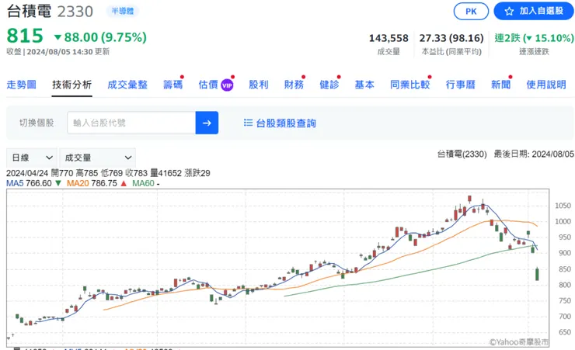
Task: Click the PK compare button
Action: tap(471, 12)
